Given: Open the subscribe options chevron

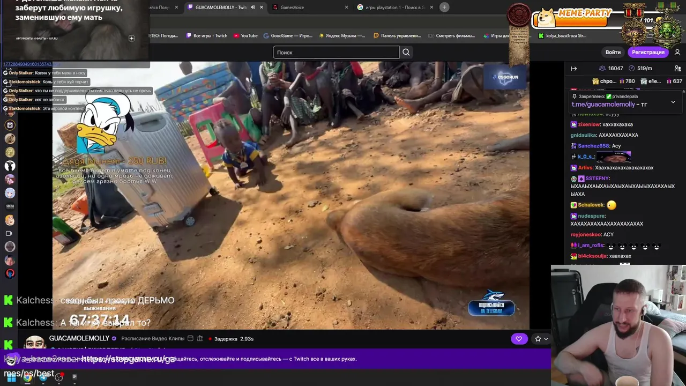Looking at the screenshot, I should (x=546, y=339).
